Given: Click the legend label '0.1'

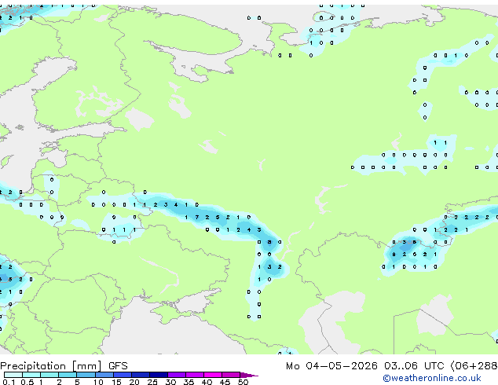Looking at the screenshot, I should pyautogui.click(x=9, y=382).
